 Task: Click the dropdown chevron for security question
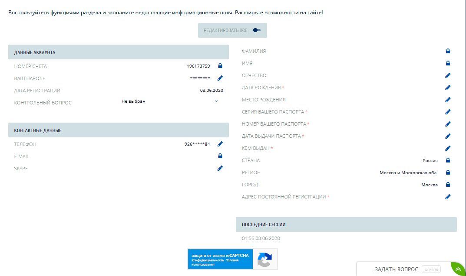click(216, 101)
